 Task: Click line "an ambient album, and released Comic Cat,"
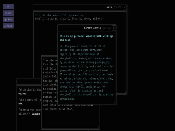[87, 78]
